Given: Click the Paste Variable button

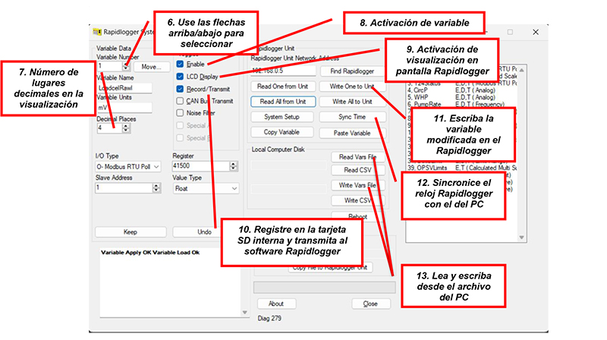Looking at the screenshot, I should pyautogui.click(x=352, y=133).
